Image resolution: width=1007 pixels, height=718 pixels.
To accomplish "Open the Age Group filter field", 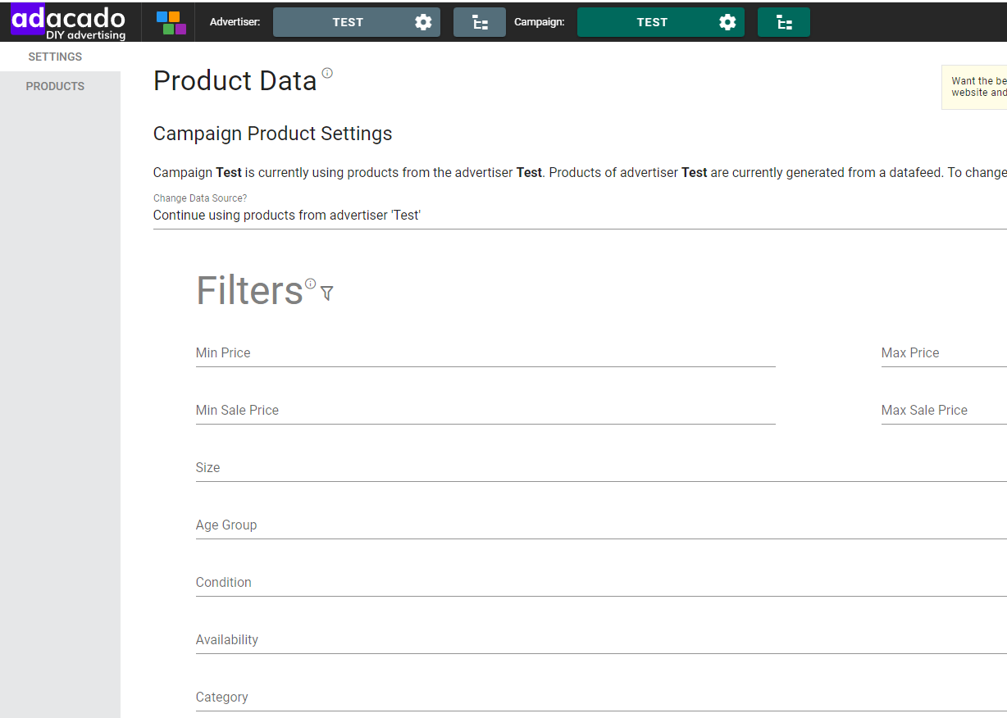I will tap(601, 525).
